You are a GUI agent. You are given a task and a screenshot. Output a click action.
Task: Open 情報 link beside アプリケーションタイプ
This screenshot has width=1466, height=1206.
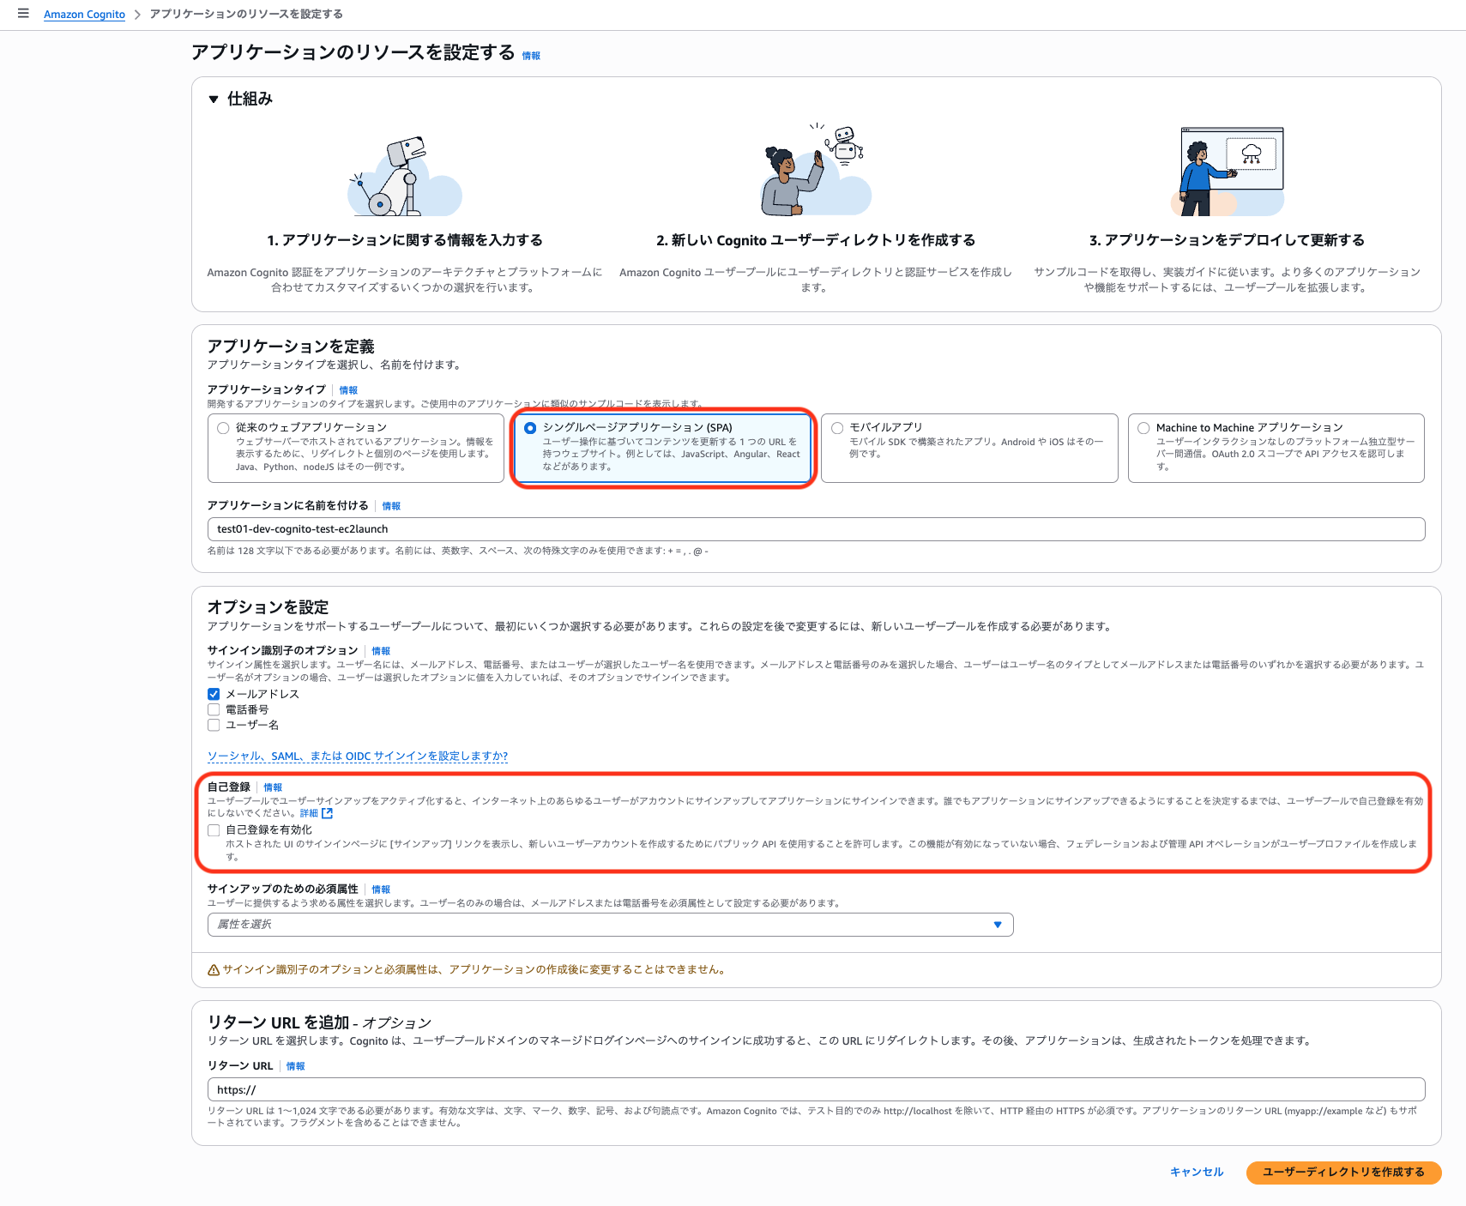[348, 390]
